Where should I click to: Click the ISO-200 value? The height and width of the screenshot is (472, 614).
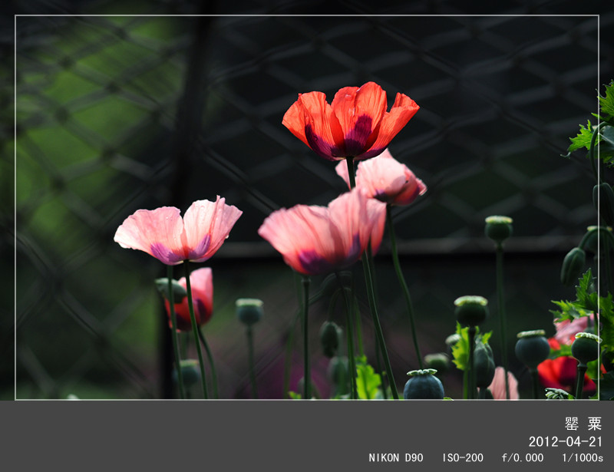pos(463,458)
